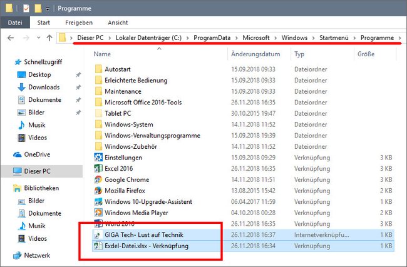Select the Excel 2016 shortcut icon
Screen dimensions: 407x267
pyautogui.click(x=98, y=168)
